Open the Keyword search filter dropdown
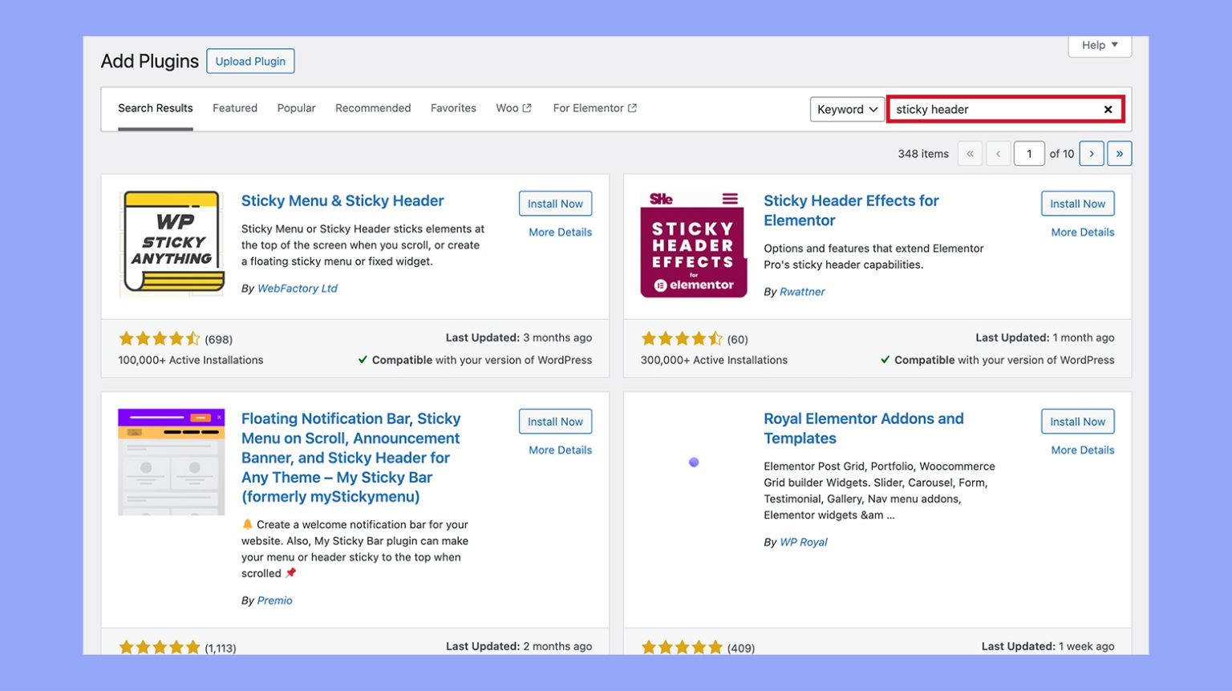 [846, 109]
